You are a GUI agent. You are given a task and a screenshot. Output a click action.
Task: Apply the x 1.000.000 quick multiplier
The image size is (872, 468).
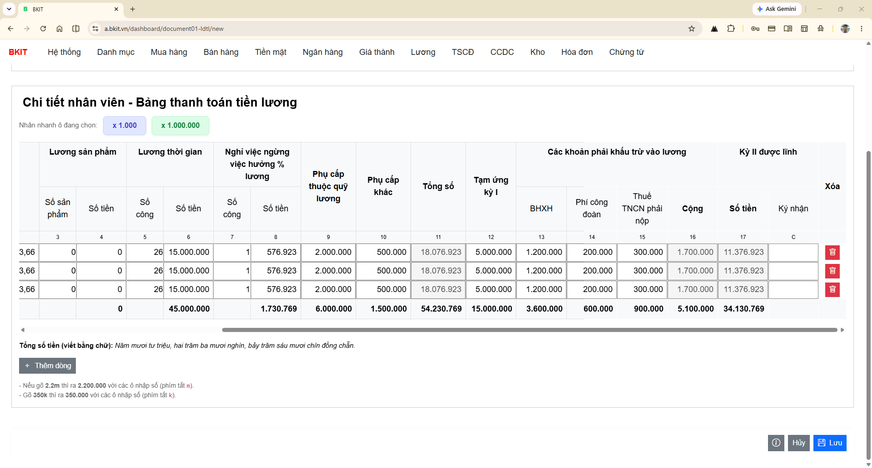[180, 126]
